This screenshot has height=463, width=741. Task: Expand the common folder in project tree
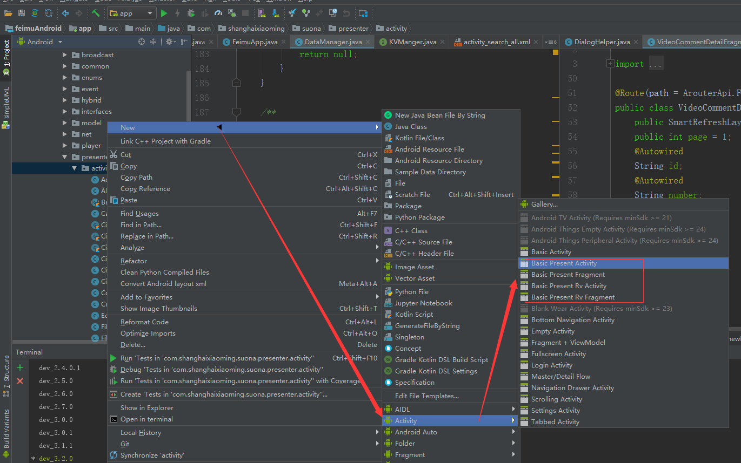pos(65,66)
